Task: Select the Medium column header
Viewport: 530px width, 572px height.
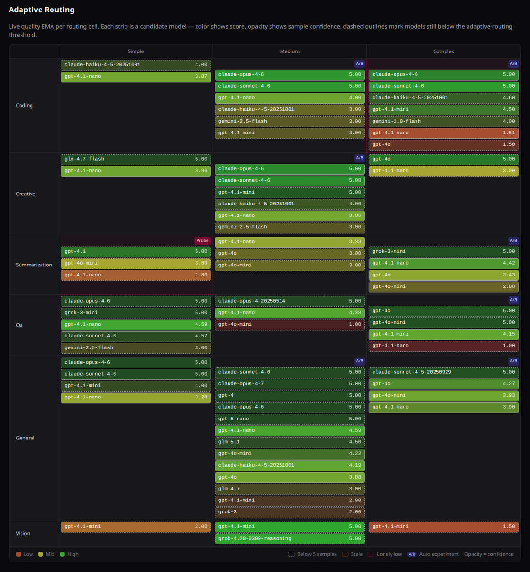Action: coord(290,51)
